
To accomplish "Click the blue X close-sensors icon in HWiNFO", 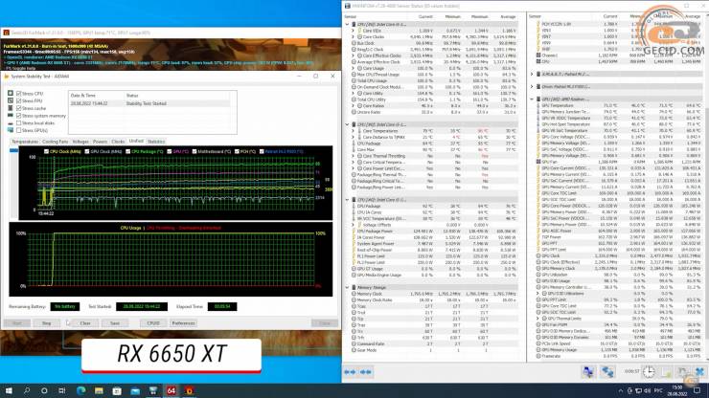I will [700, 372].
